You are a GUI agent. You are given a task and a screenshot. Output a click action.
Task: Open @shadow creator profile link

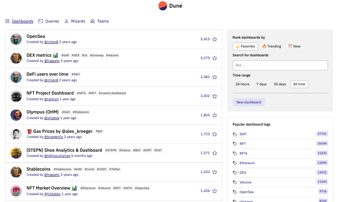point(52,118)
